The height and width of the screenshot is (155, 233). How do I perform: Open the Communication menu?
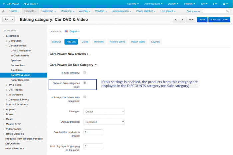121,11
